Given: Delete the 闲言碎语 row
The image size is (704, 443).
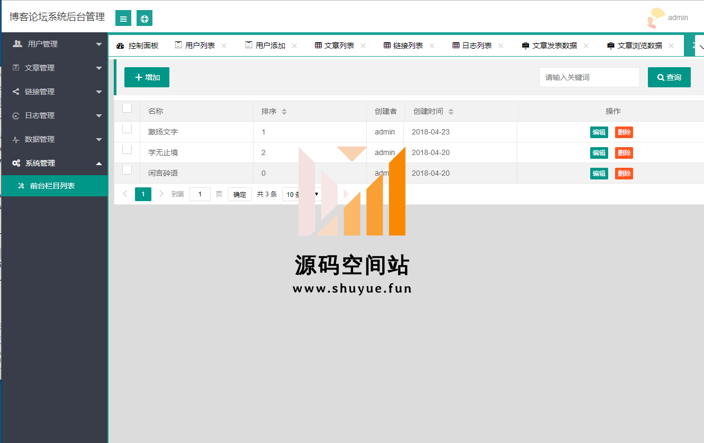Looking at the screenshot, I should (624, 174).
